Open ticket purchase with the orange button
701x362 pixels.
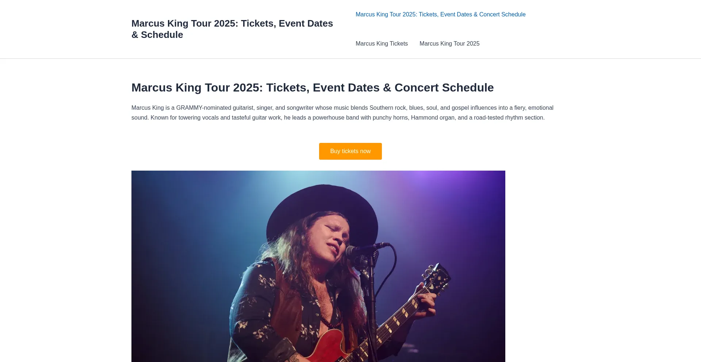pos(350,151)
